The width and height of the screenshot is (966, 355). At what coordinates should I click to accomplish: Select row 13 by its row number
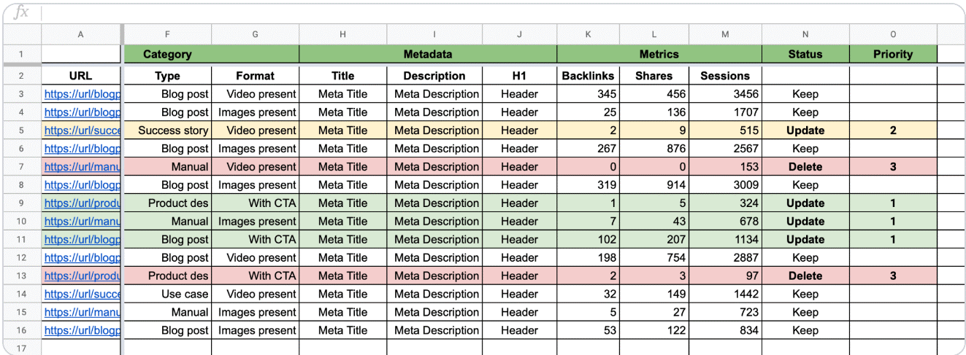click(21, 276)
